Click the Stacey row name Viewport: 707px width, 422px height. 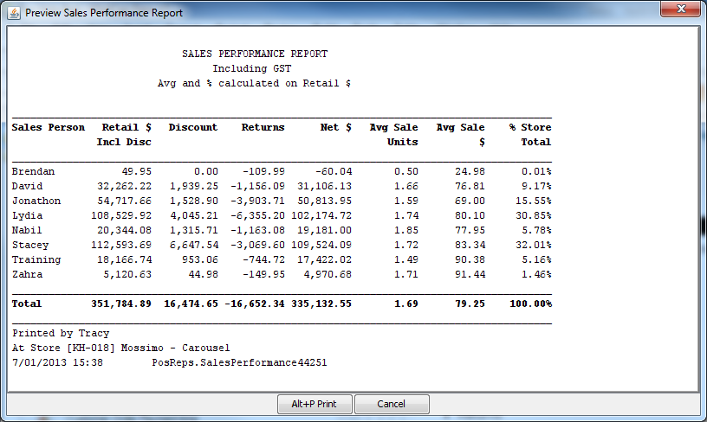(x=30, y=245)
